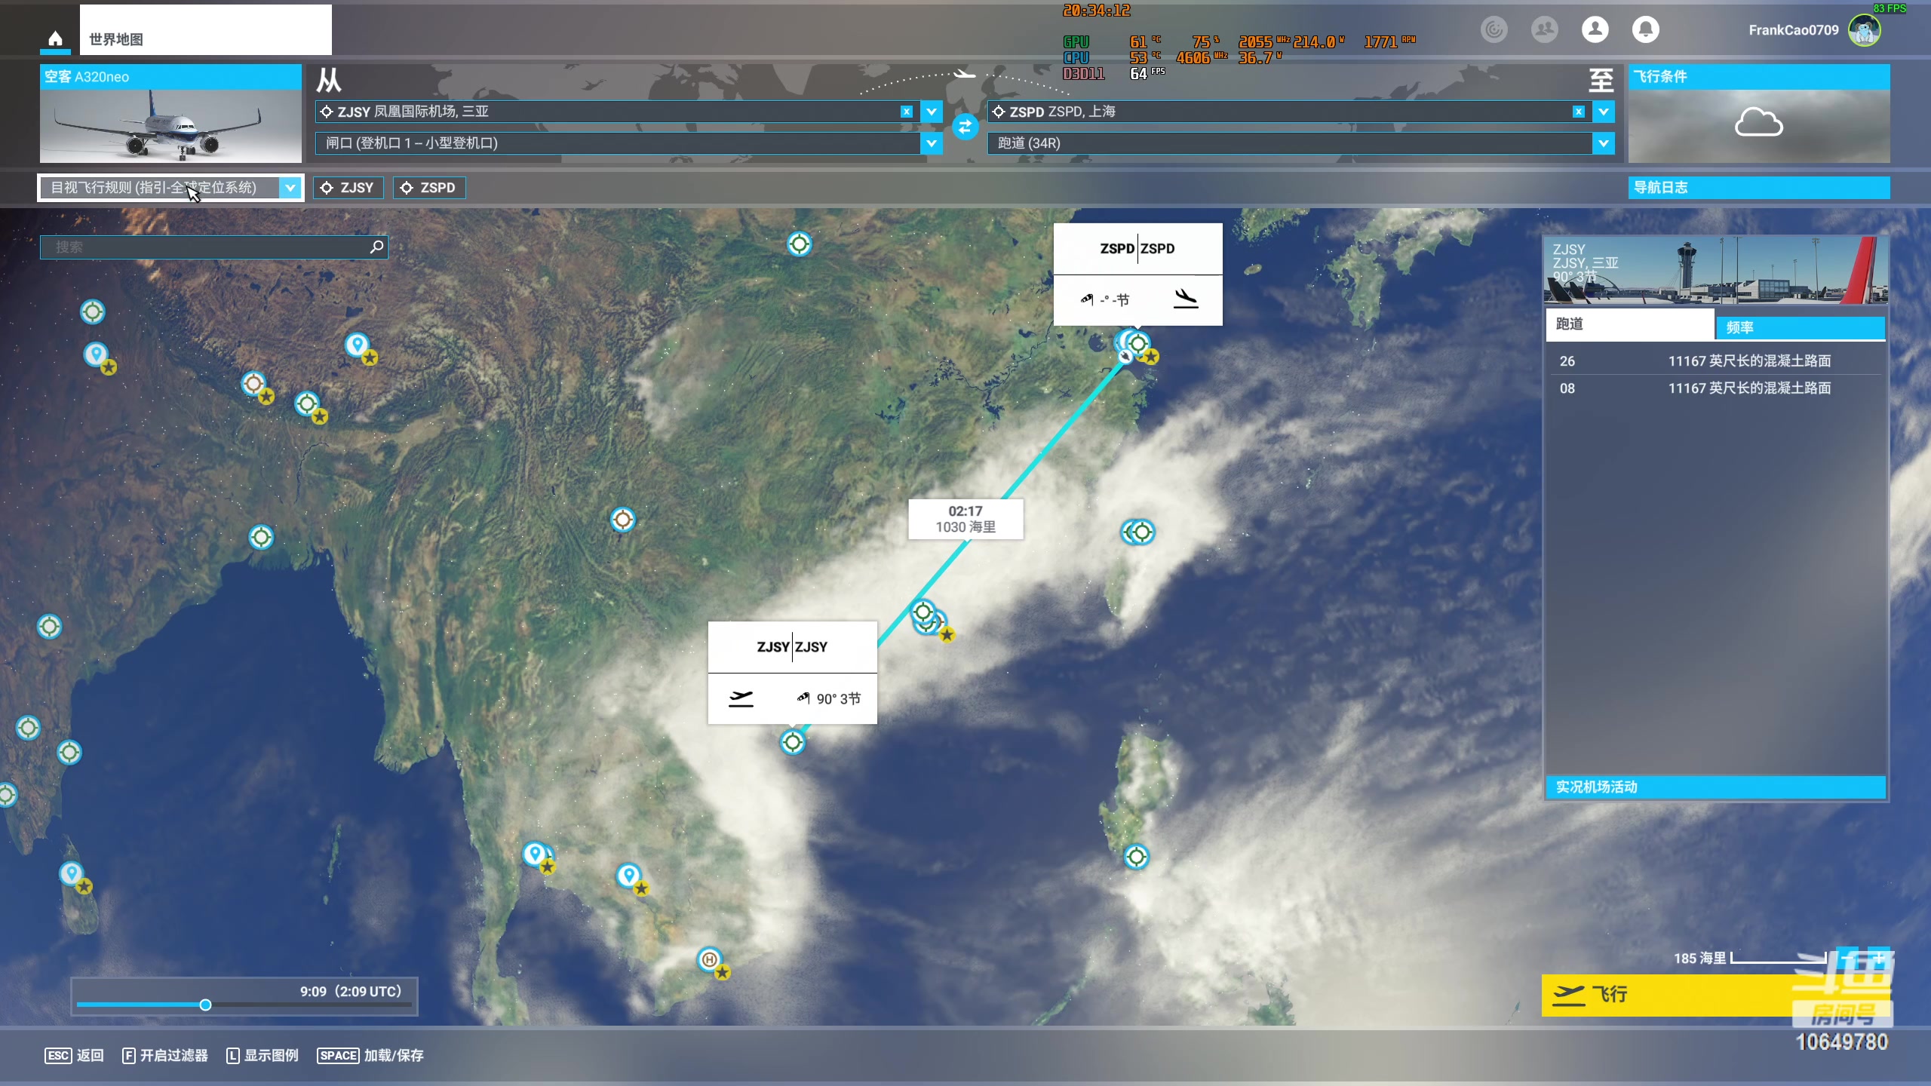Open the World Map tab (世界地图)
This screenshot has height=1086, width=1931.
point(205,30)
